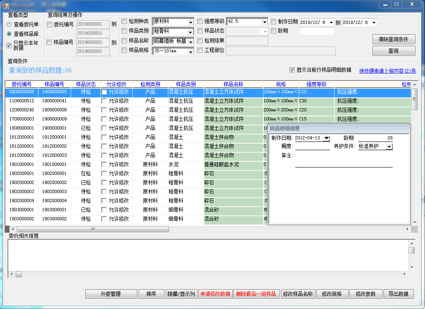Click the 样品名称 column header

(x=233, y=84)
